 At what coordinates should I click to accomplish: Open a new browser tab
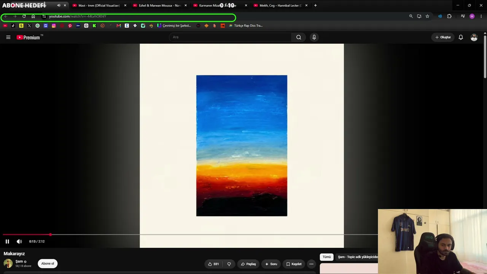pos(315,5)
